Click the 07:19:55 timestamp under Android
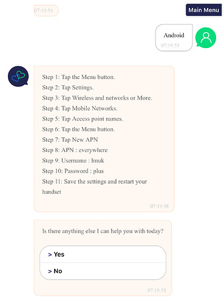 pos(170,45)
